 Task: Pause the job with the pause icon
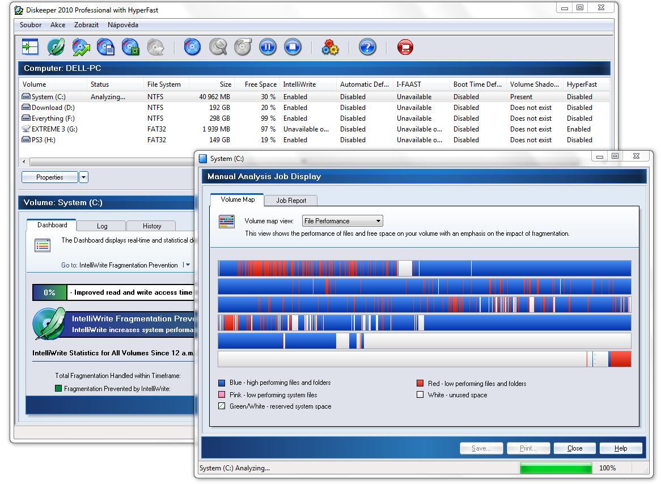(268, 47)
